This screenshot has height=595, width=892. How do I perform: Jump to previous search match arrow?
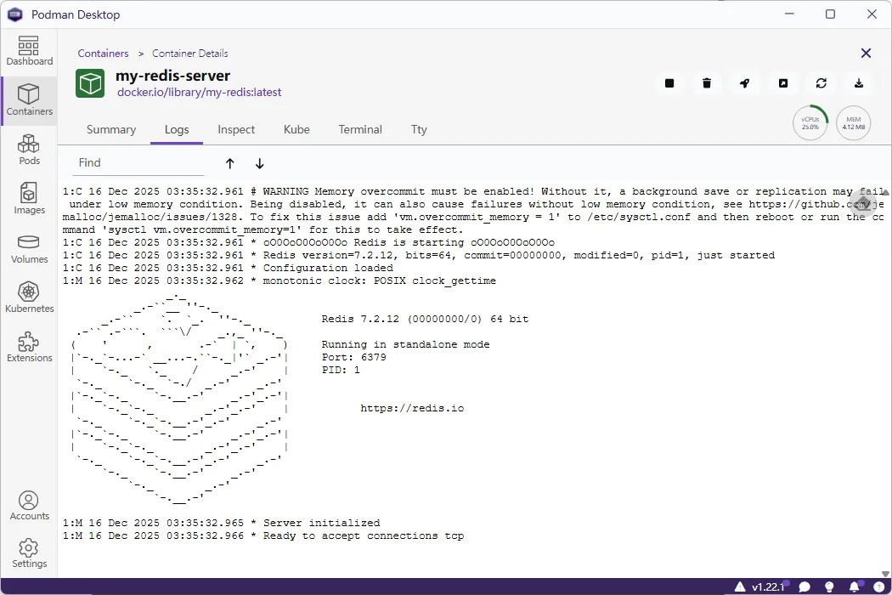[230, 163]
